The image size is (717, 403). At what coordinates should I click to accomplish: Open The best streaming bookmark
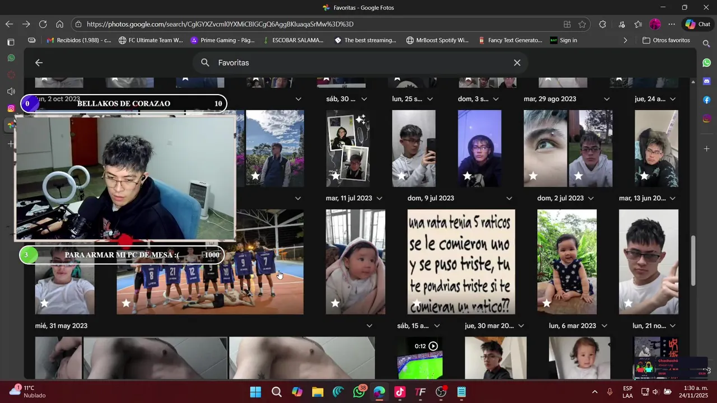pyautogui.click(x=365, y=40)
